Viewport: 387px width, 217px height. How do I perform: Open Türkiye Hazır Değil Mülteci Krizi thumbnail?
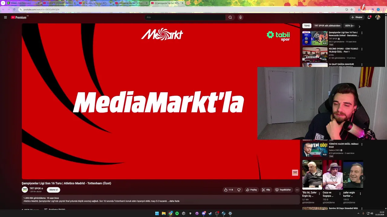(x=315, y=149)
